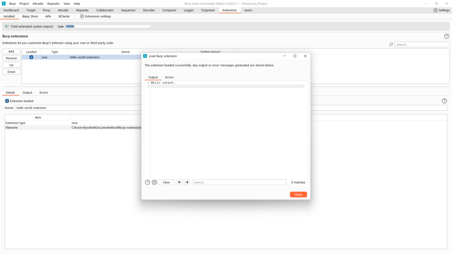Click magnifier icon by extensions search

[x=391, y=44]
